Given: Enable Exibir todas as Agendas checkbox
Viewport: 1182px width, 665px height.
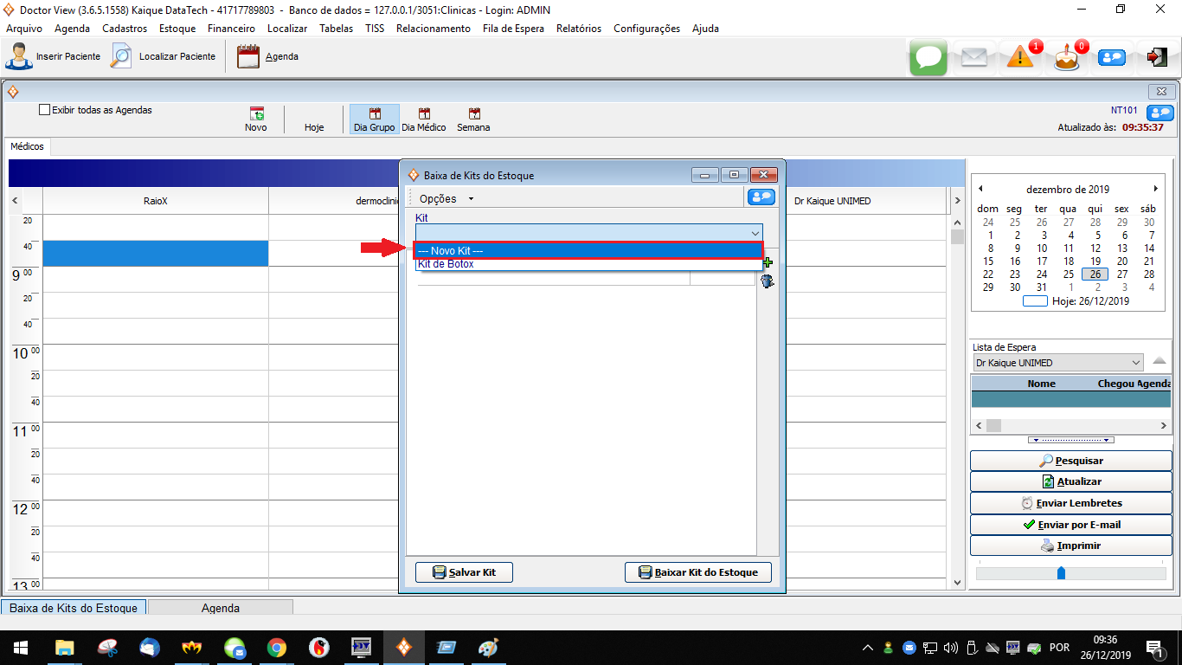Looking at the screenshot, I should point(45,110).
